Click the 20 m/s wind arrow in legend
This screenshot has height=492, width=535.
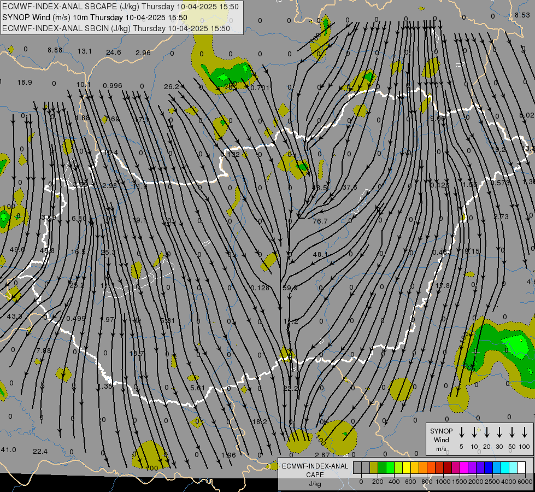[x=486, y=432]
